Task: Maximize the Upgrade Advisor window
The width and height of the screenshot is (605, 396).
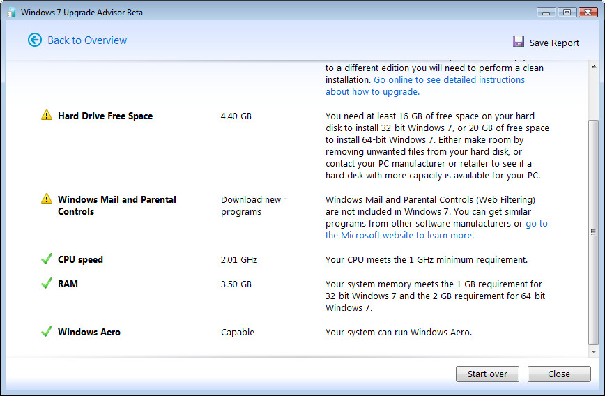Action: (x=566, y=12)
